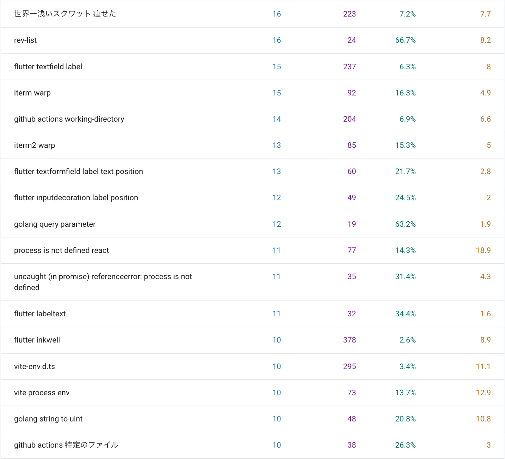505x459 pixels.
Task: Open the query row for rev-list
Action: pos(26,40)
